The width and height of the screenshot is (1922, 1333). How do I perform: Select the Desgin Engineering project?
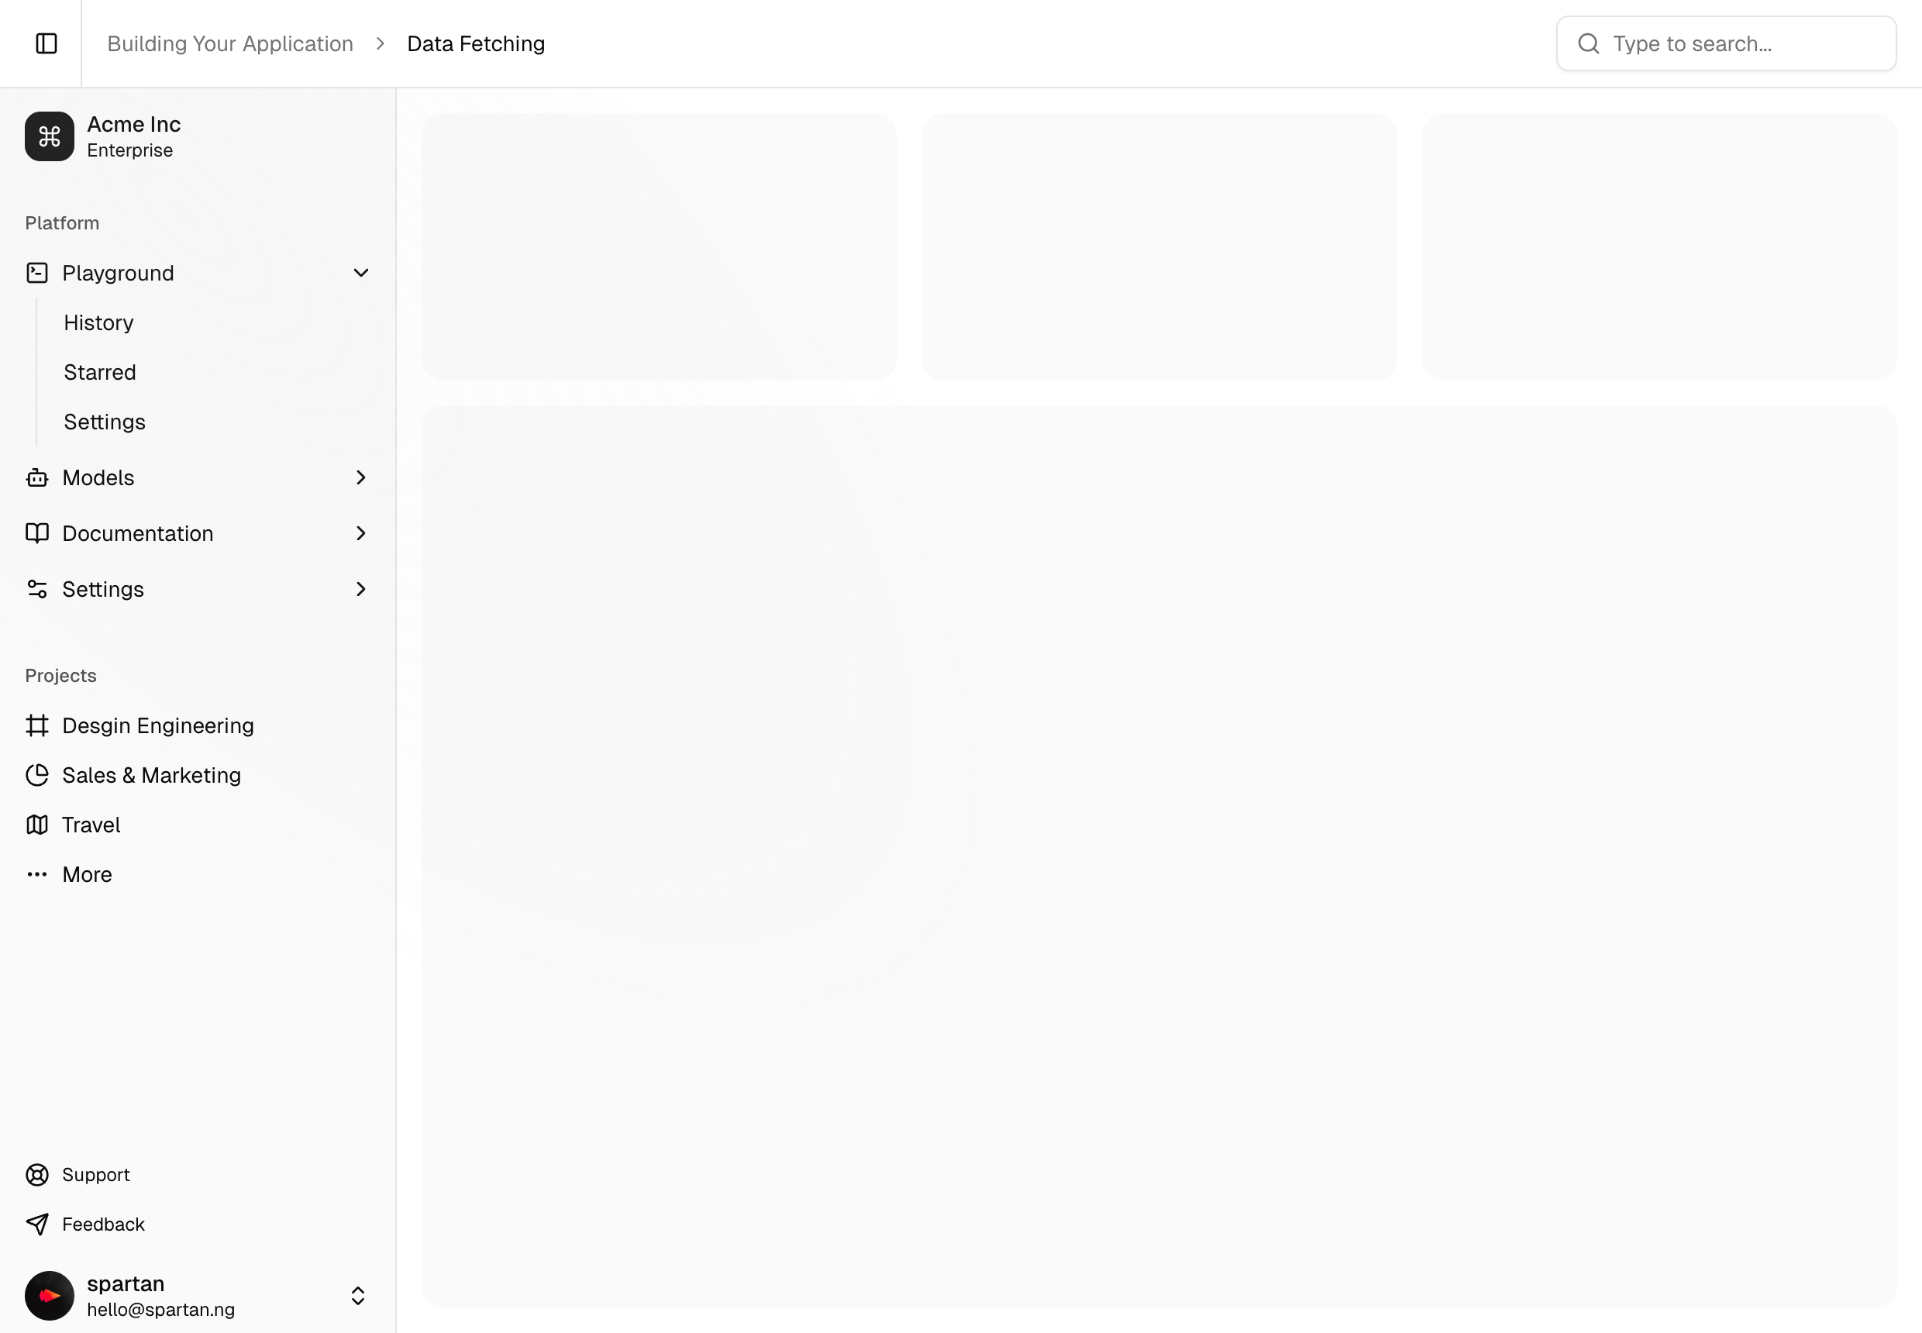[158, 725]
